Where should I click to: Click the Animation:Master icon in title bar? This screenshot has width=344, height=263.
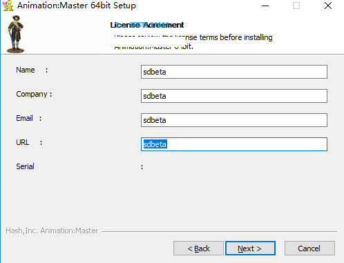tap(8, 6)
